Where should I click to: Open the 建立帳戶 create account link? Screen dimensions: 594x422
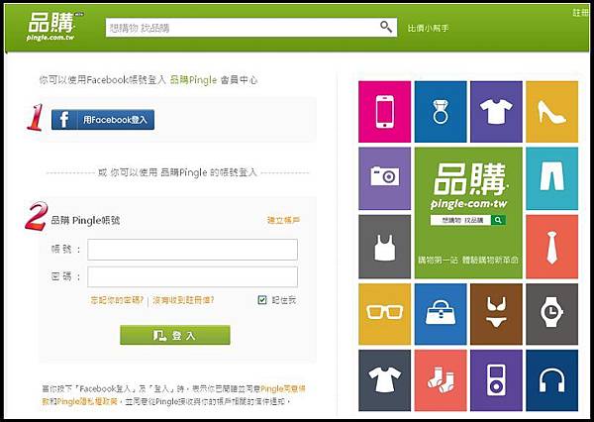coord(284,220)
